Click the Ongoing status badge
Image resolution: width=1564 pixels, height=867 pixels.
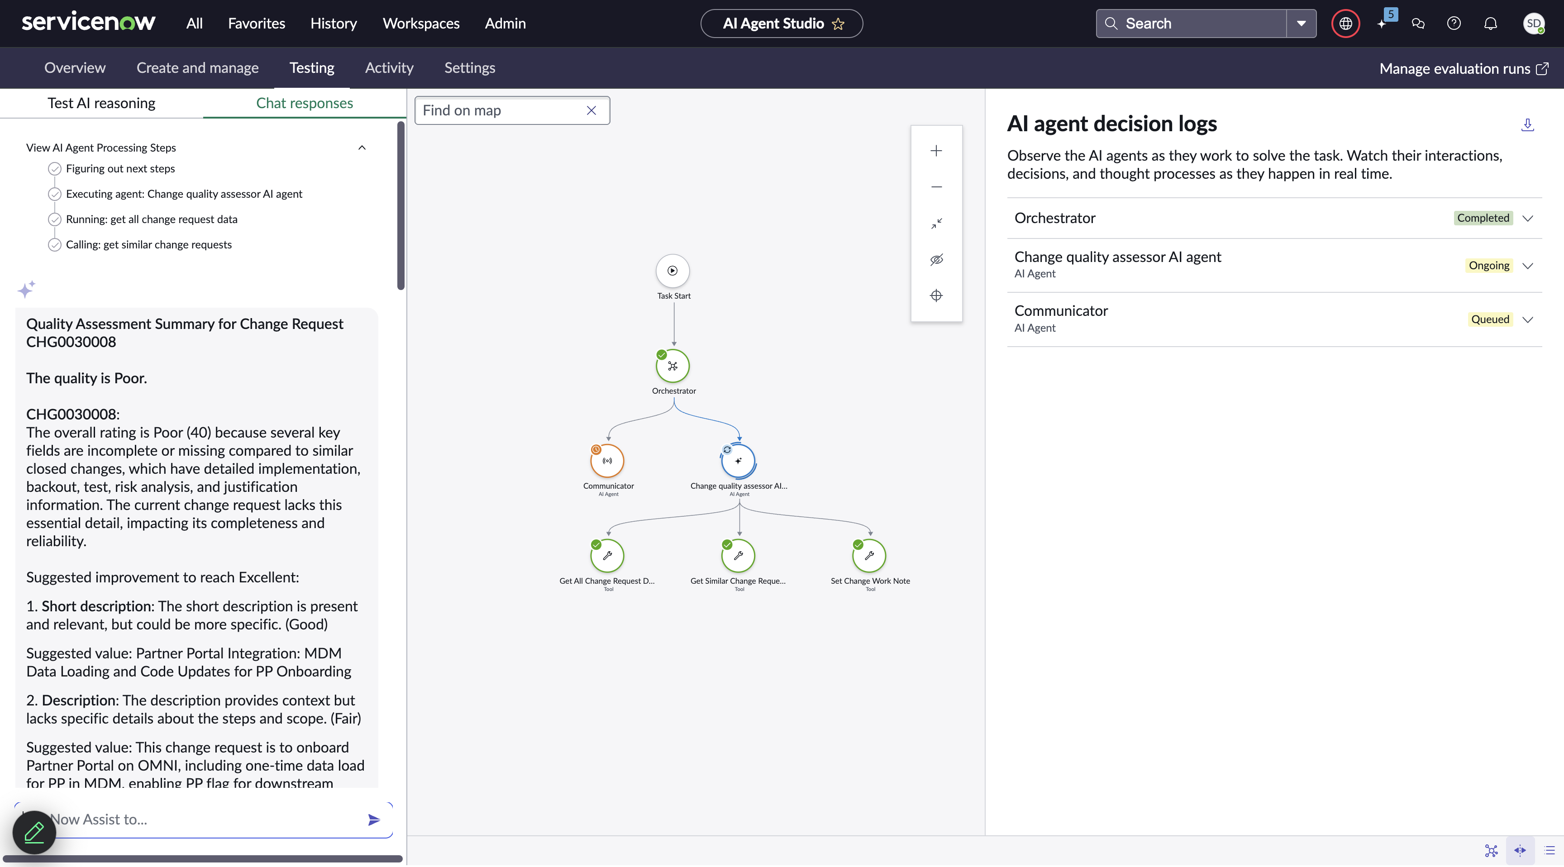[x=1489, y=266]
